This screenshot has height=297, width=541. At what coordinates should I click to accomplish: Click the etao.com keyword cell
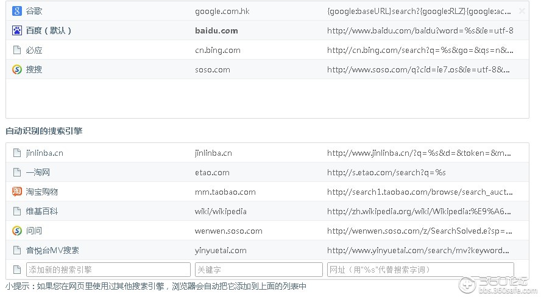(x=212, y=172)
